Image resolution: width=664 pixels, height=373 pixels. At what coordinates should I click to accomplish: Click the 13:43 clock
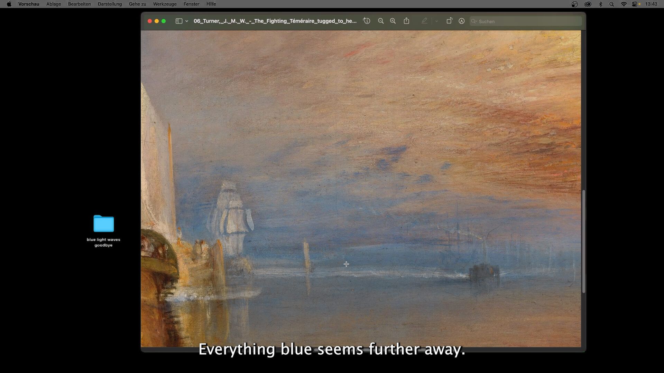point(651,4)
